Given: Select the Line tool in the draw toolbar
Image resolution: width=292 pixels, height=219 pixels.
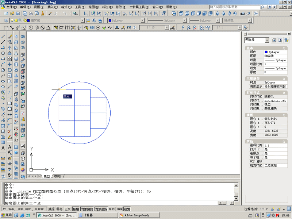Looking at the screenshot, I should point(3,36).
